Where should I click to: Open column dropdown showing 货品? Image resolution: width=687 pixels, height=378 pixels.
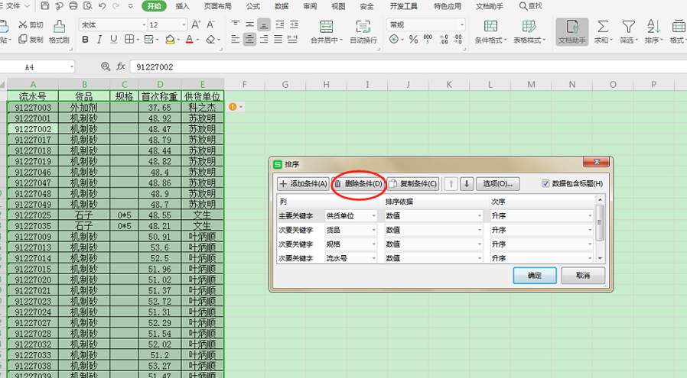tap(374, 230)
